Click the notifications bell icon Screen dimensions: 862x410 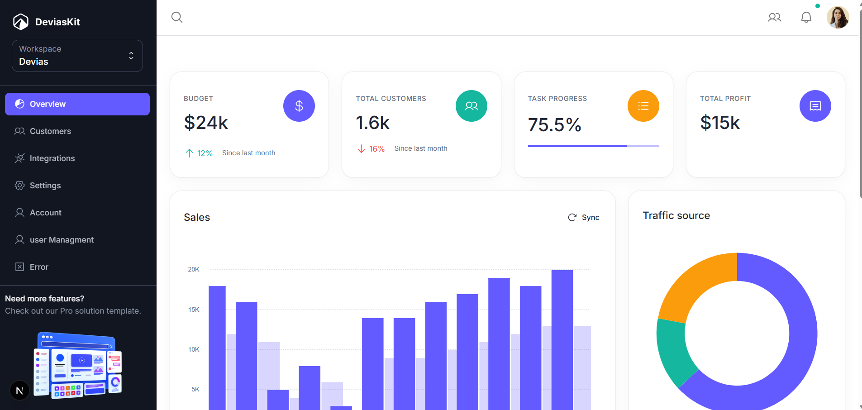pyautogui.click(x=806, y=17)
